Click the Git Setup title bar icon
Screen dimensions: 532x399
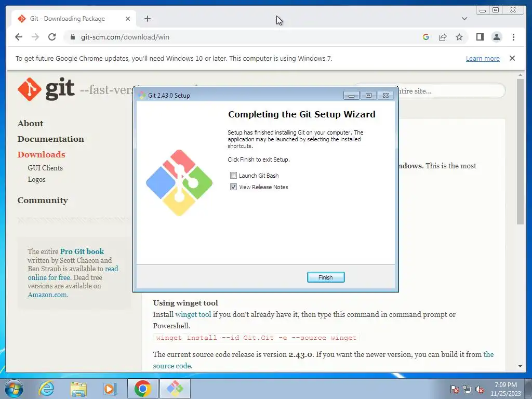pos(142,96)
